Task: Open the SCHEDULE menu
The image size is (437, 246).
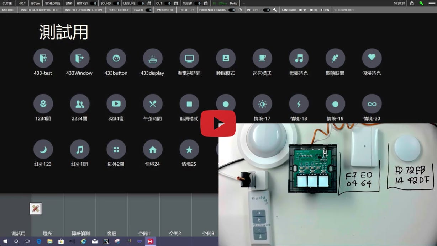Action: pos(53,3)
